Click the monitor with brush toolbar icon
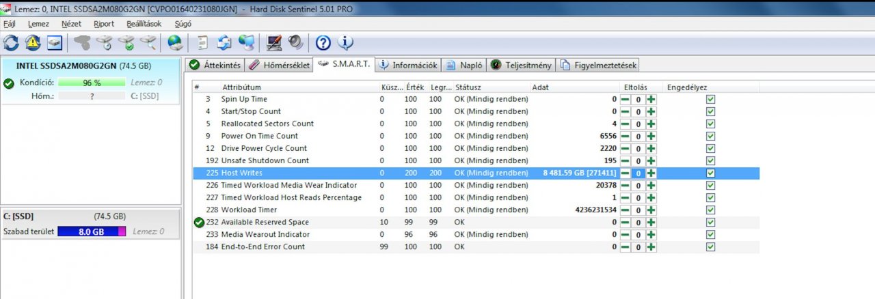 tap(274, 43)
